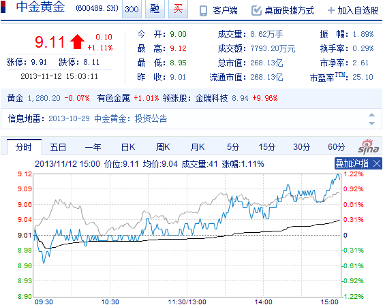This screenshot has width=383, height=307.
Task: Switch to the 30分 chart tab
Action: point(302,147)
